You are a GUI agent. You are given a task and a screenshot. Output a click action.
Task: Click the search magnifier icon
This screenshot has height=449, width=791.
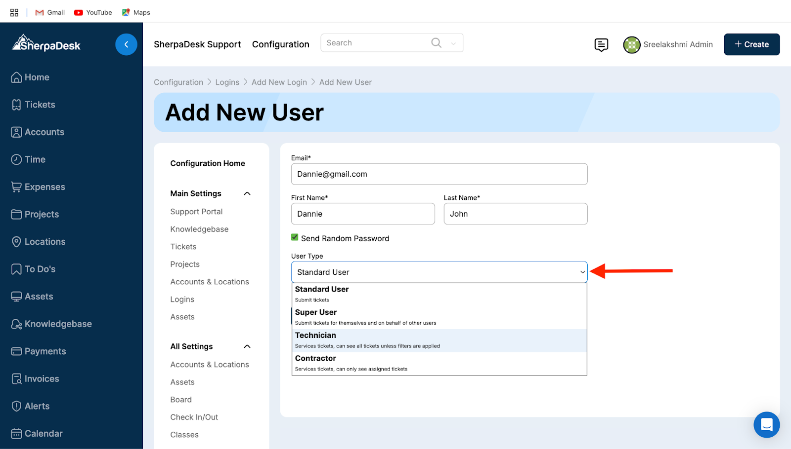[x=436, y=43]
